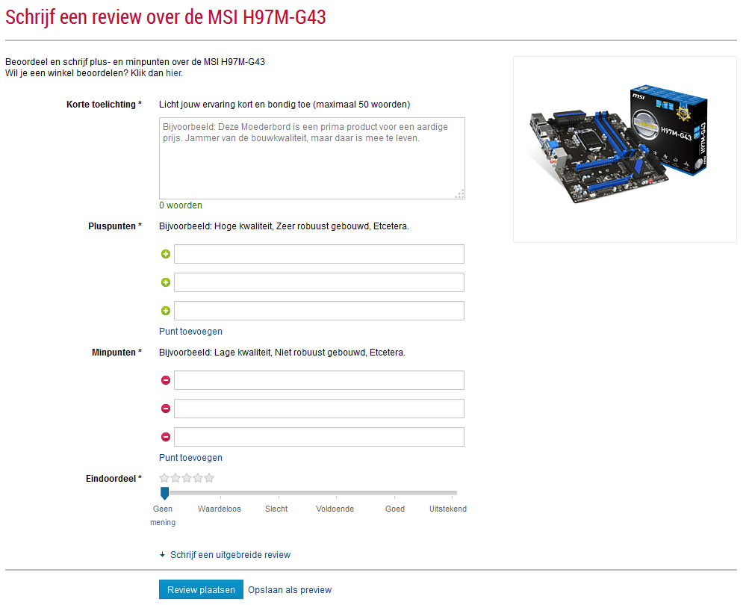Click the third green plus icon under Pluspunten
This screenshot has width=752, height=605.
(x=166, y=311)
